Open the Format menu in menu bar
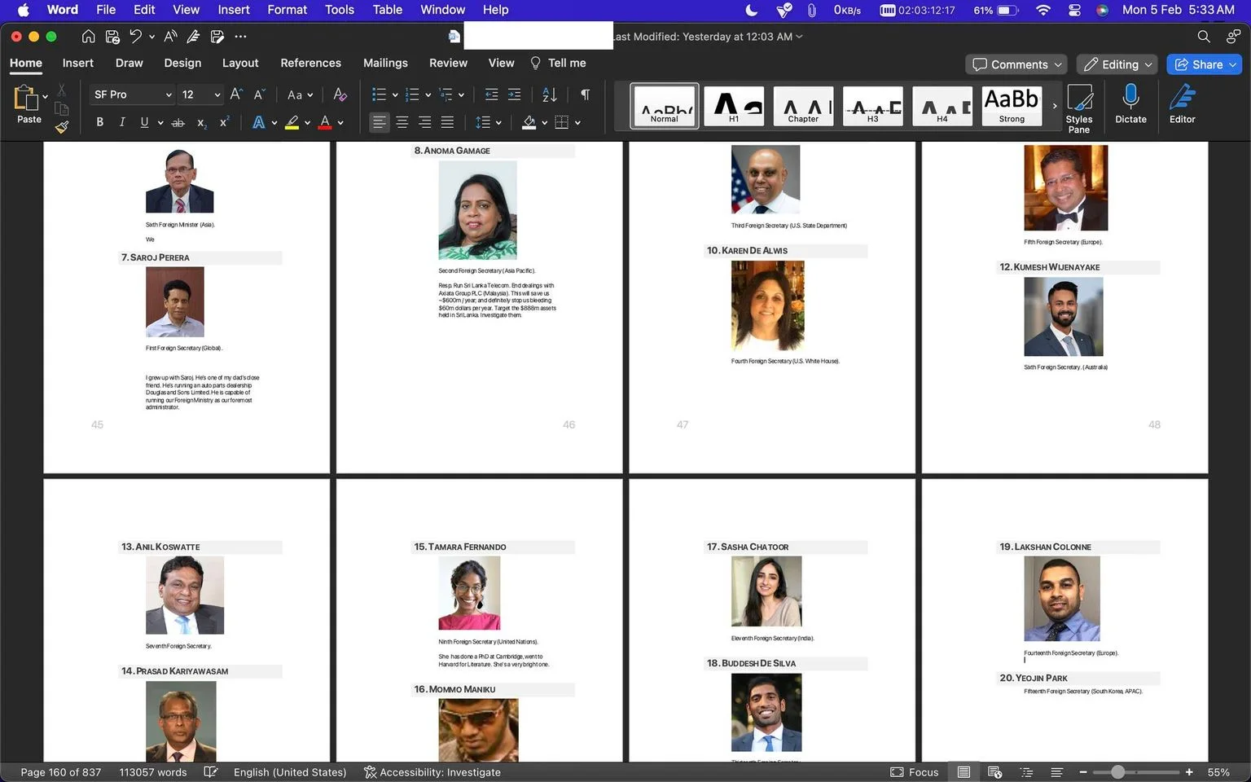Viewport: 1251px width, 782px height. coord(287,10)
